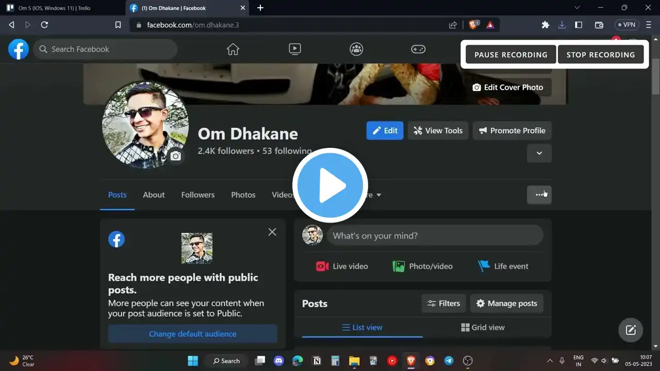Click the bookmark icon beside the address bar
This screenshot has height=371, width=660.
tap(118, 25)
